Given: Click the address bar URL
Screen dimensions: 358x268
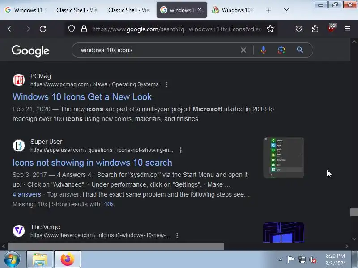Looking at the screenshot, I should tap(177, 29).
